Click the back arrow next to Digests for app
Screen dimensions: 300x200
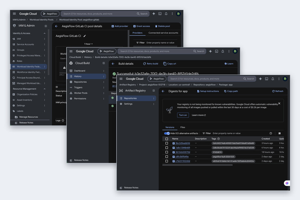(x=163, y=91)
